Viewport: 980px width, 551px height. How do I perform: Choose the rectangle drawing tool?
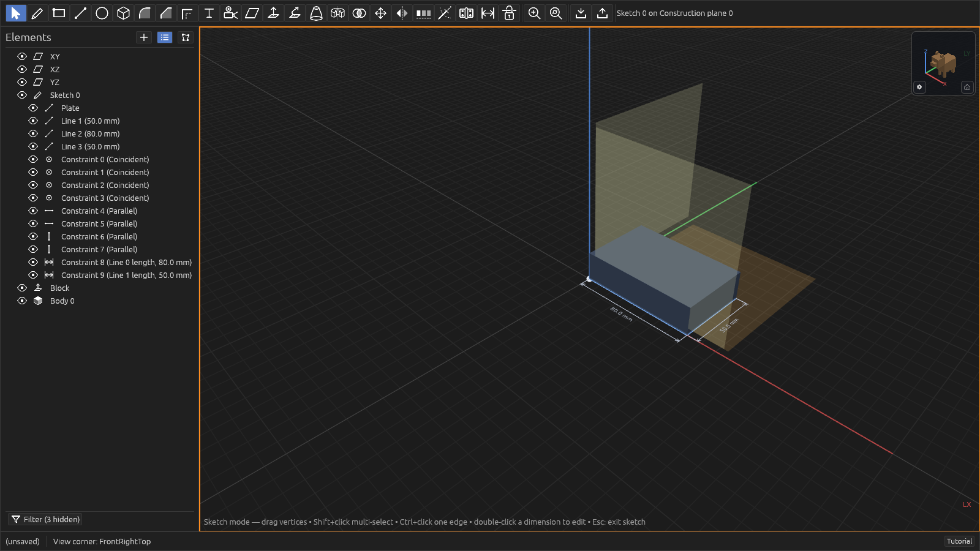(59, 13)
